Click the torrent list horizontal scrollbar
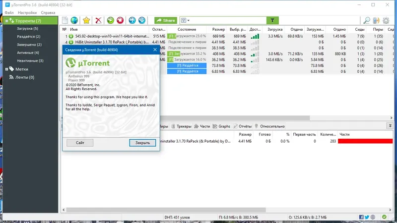The image size is (397, 223). [235, 118]
